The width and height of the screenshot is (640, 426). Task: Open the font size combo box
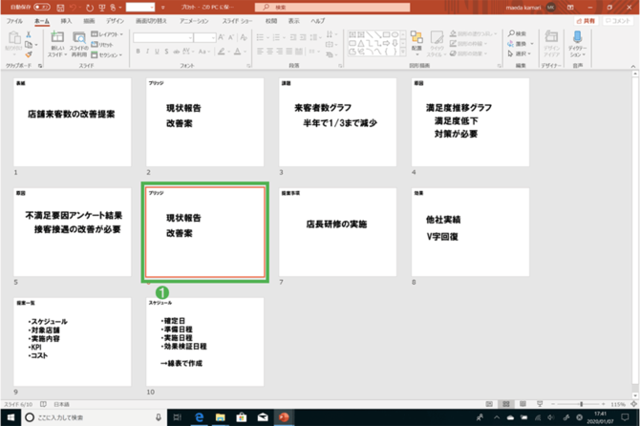(205, 37)
